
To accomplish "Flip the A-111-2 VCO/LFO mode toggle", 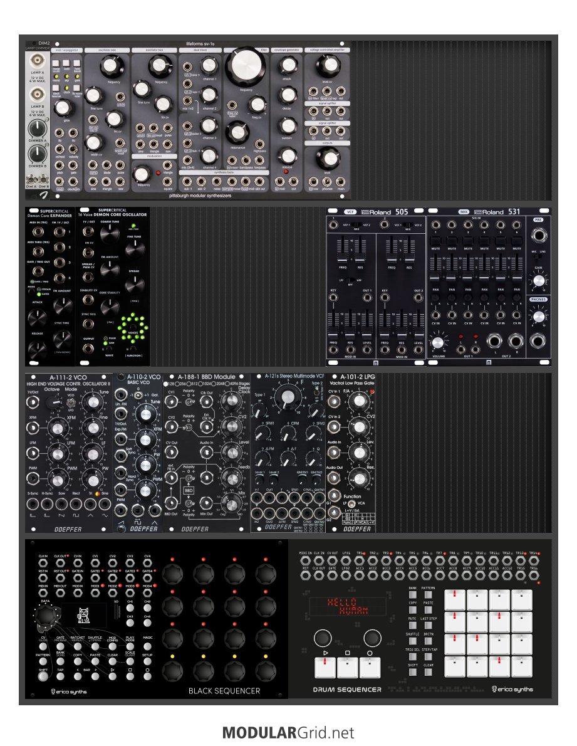I will click(x=71, y=402).
